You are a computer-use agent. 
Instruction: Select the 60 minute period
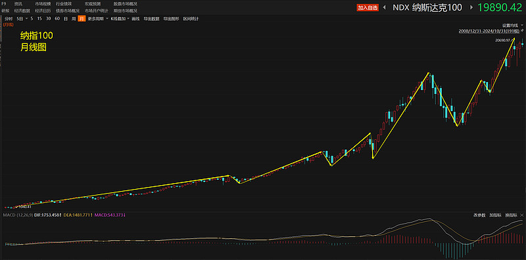point(57,19)
